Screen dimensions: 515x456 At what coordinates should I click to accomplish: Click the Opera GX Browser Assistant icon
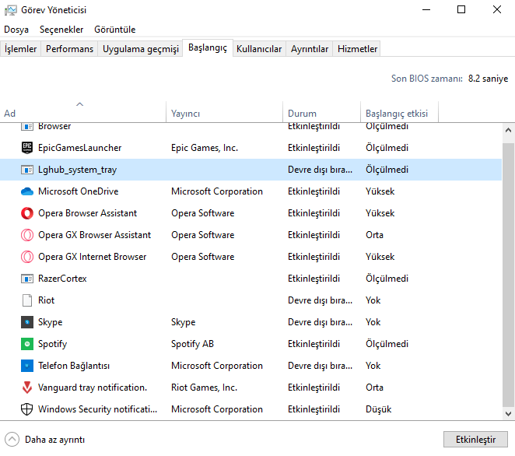[x=27, y=235]
